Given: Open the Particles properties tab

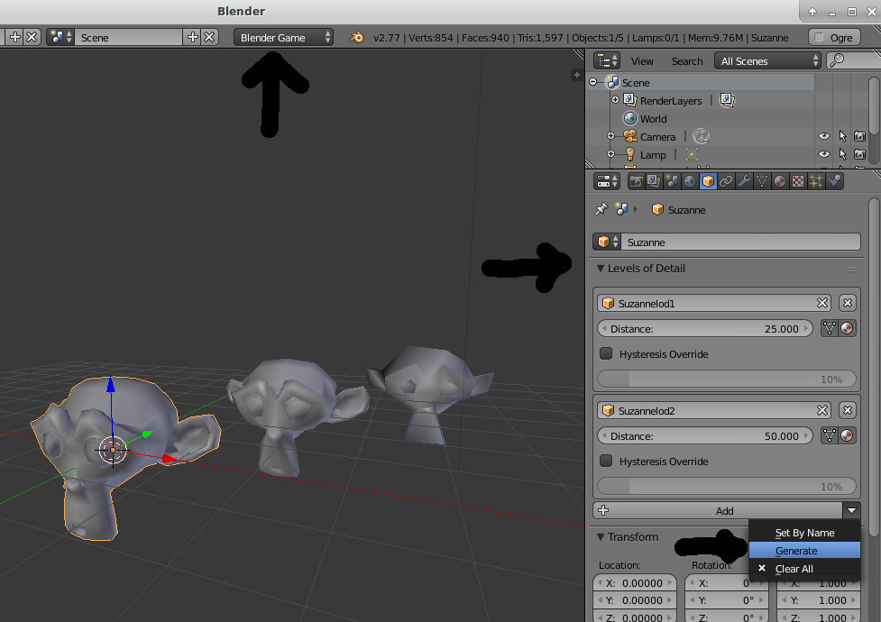Looking at the screenshot, I should [816, 181].
